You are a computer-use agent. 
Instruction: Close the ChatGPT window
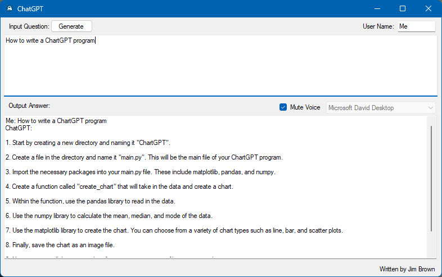428,9
